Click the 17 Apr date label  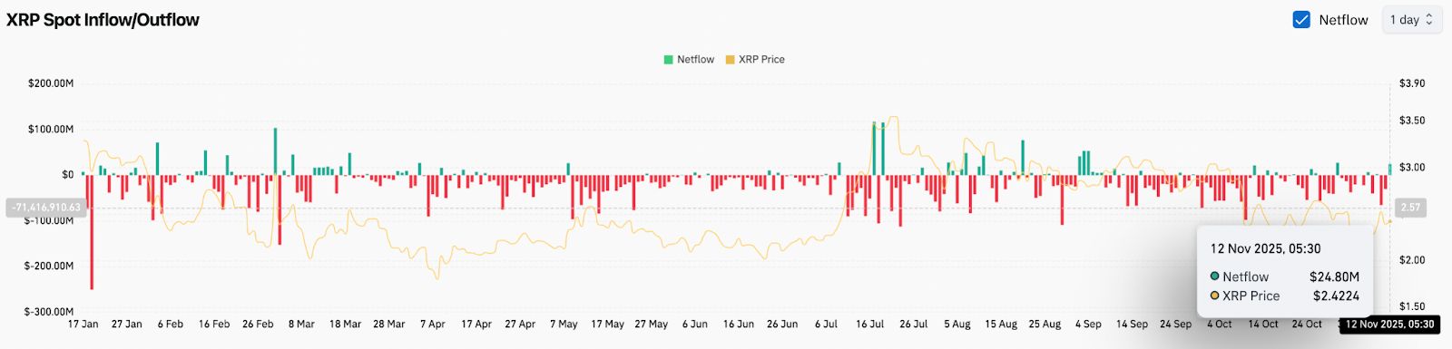click(x=476, y=324)
